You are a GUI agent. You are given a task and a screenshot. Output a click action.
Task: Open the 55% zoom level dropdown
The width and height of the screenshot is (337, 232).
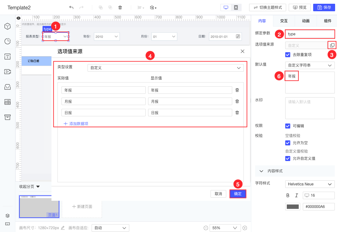tap(225, 228)
